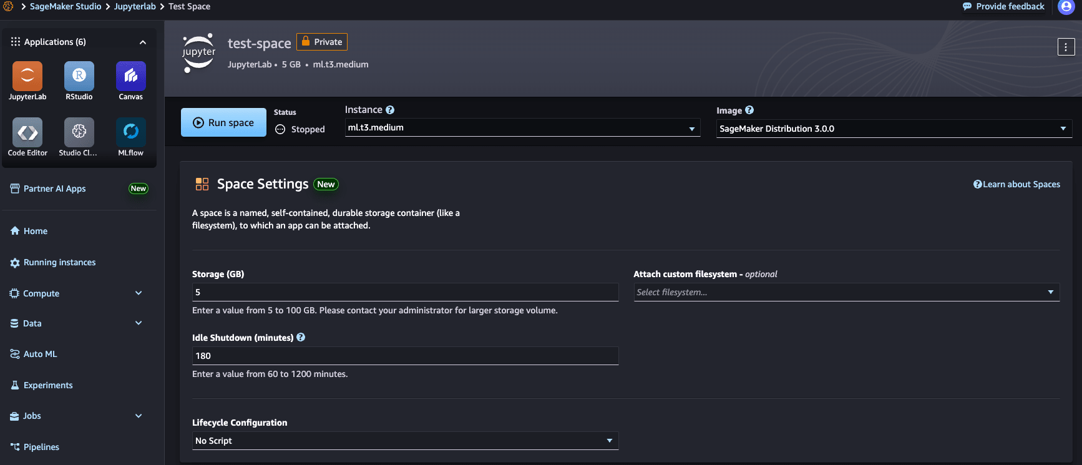Click the Jupyter logo of test-space

coord(199,53)
